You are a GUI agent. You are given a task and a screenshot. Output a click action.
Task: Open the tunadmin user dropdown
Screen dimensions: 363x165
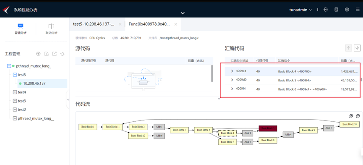[x=300, y=10]
